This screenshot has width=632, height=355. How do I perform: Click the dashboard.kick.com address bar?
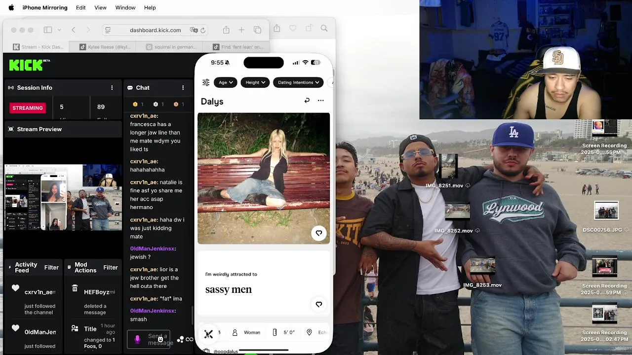[155, 30]
